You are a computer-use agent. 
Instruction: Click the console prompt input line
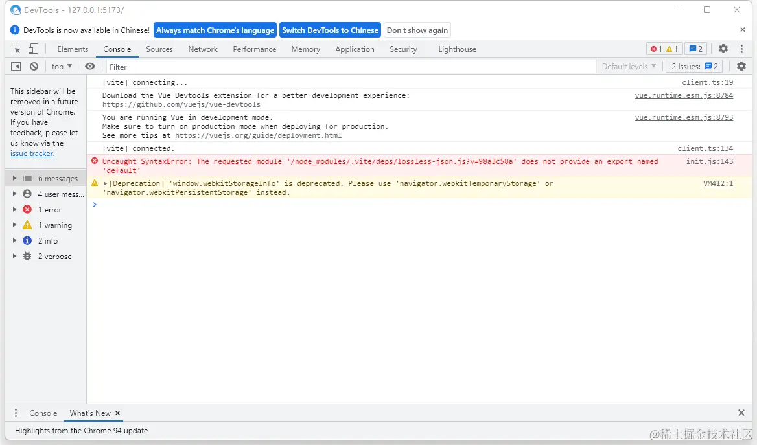pyautogui.click(x=420, y=205)
